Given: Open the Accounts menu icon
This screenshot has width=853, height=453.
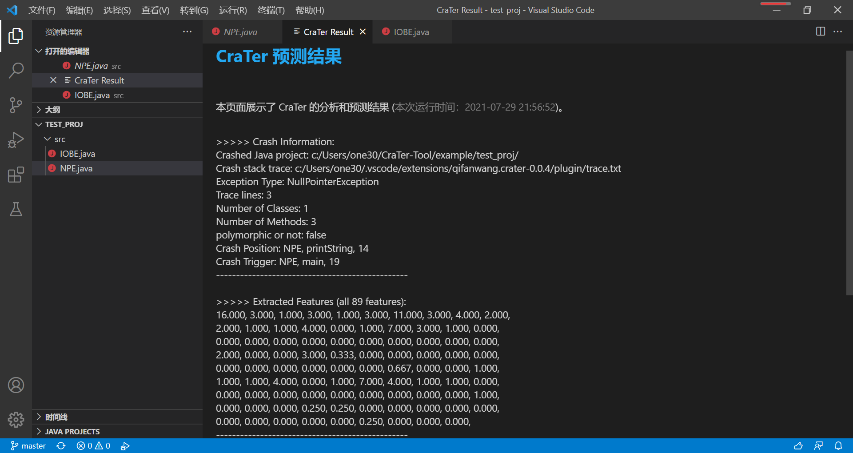Looking at the screenshot, I should tap(16, 385).
